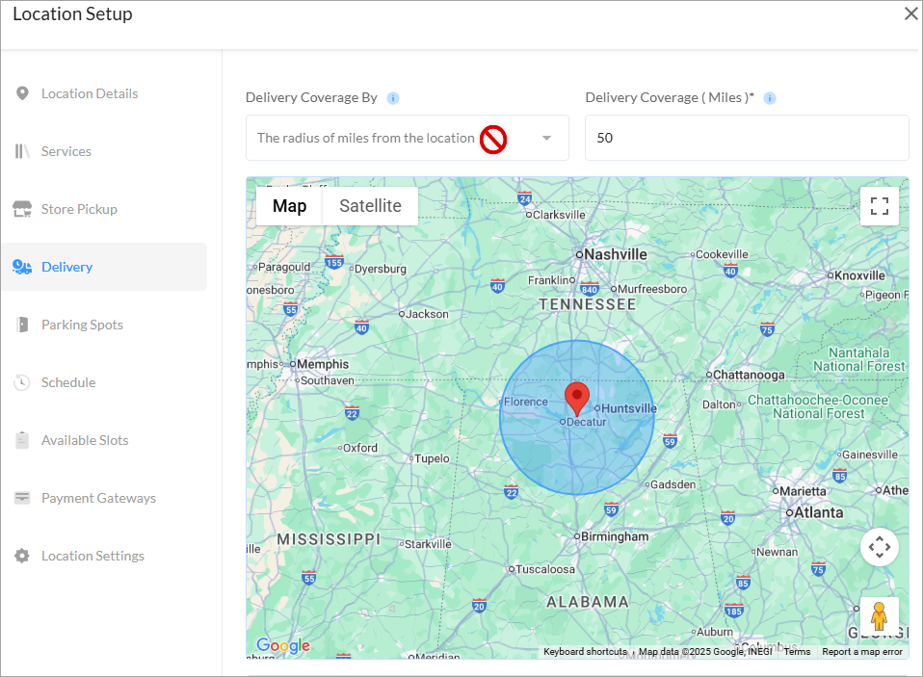
Task: Expand Delivery Coverage By dropdown arrow
Action: click(547, 139)
